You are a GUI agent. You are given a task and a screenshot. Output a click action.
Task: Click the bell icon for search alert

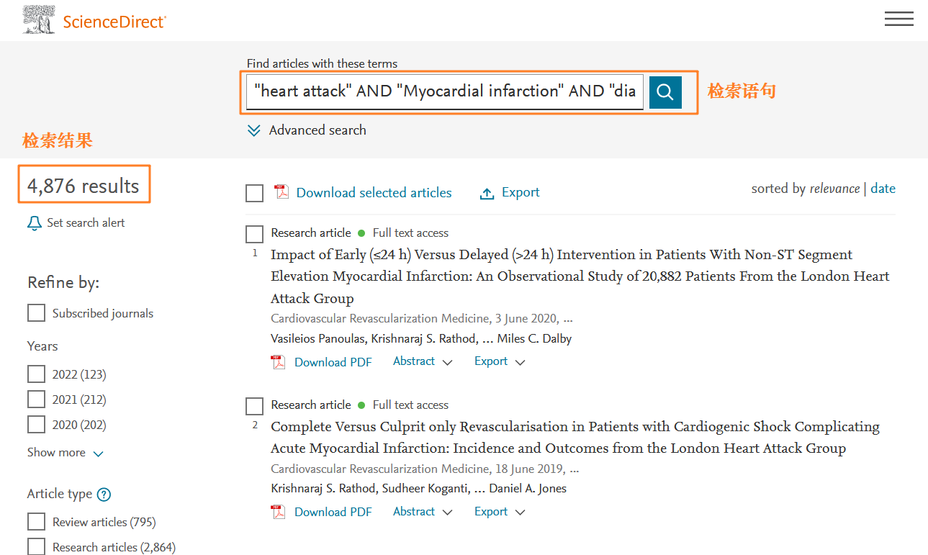click(x=35, y=223)
